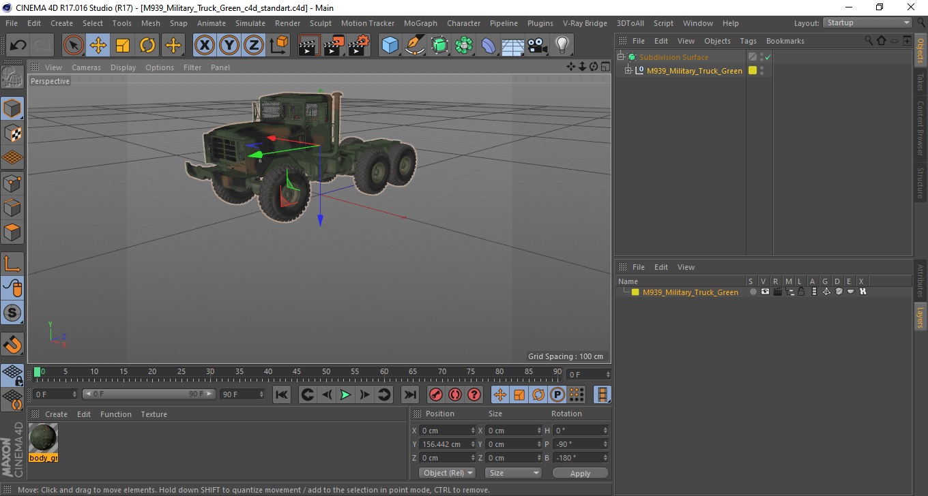
Task: Expand the M939_Military_Truck_Green object node
Action: (x=628, y=70)
